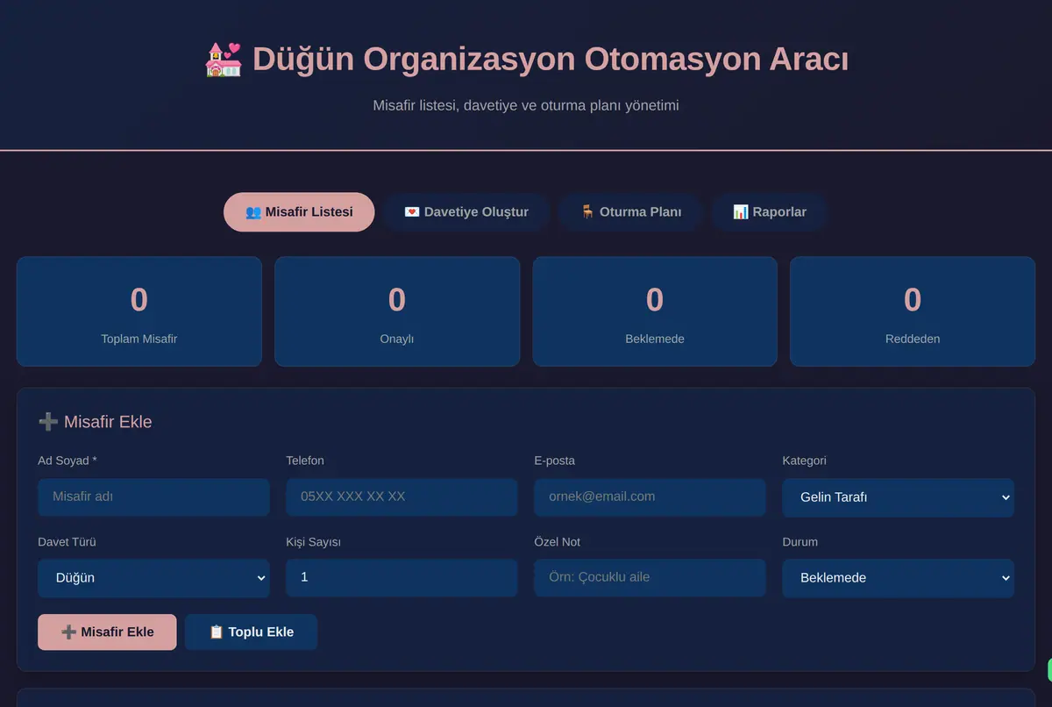Click the love letter icon on the Davetiye tab

[412, 212]
